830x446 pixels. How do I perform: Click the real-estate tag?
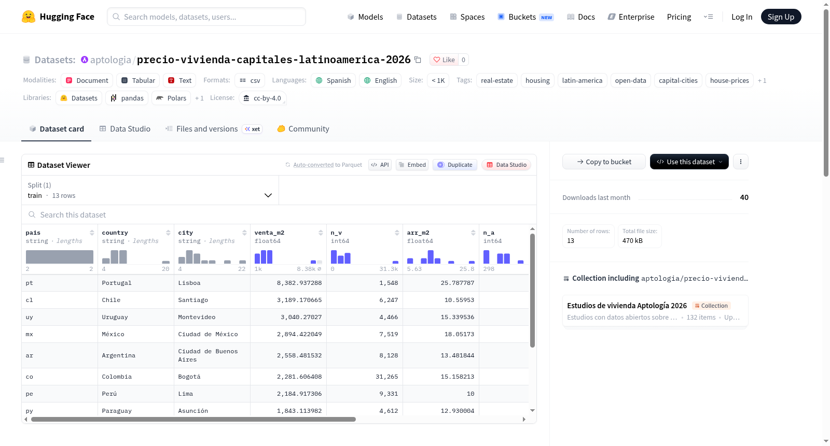(497, 80)
